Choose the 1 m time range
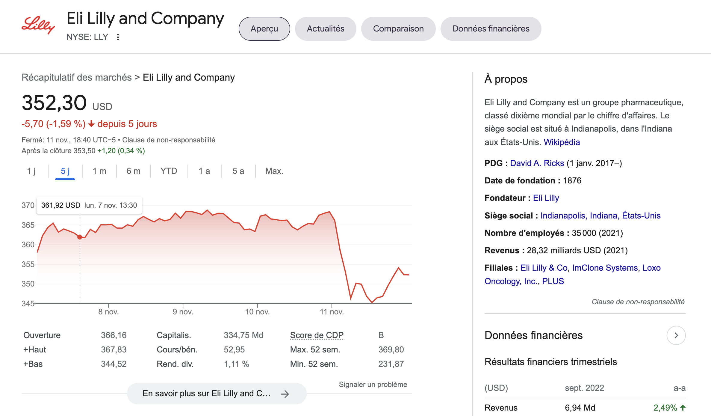Viewport: 711px width, 416px height. click(99, 171)
